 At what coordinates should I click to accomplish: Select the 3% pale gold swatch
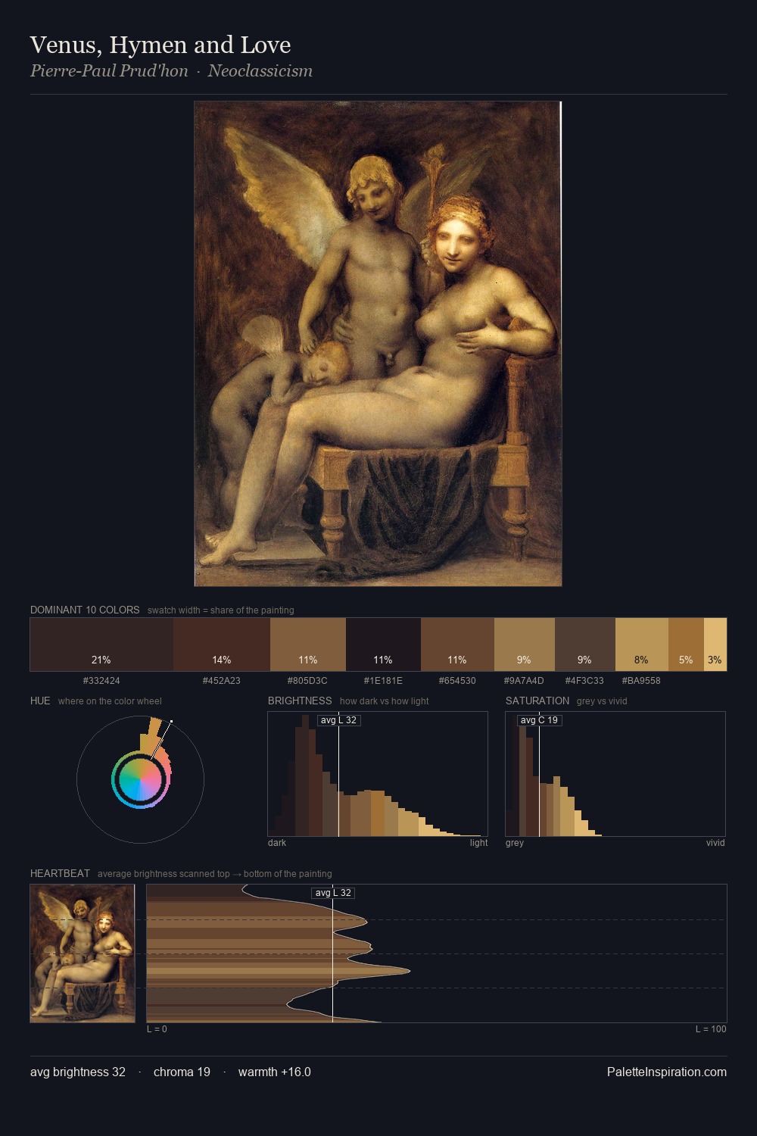(x=715, y=644)
